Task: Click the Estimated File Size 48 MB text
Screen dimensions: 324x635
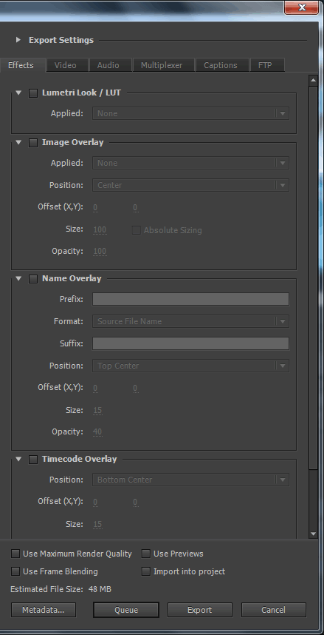Action: point(61,589)
